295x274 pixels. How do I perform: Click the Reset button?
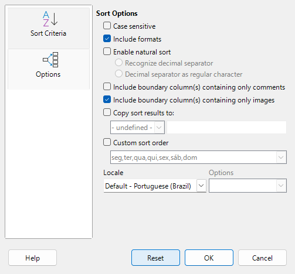tap(155, 258)
